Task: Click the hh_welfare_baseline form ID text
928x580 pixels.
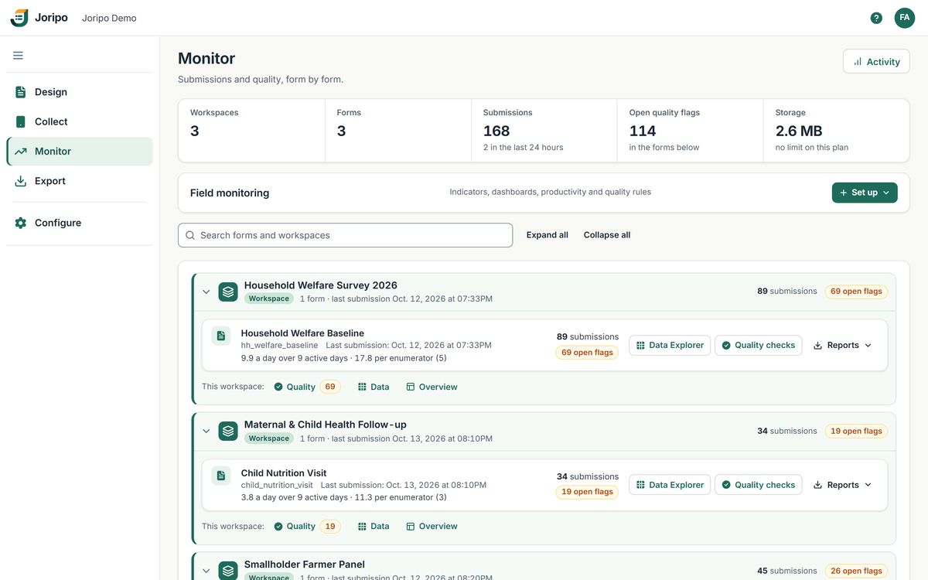Action: pyautogui.click(x=279, y=346)
